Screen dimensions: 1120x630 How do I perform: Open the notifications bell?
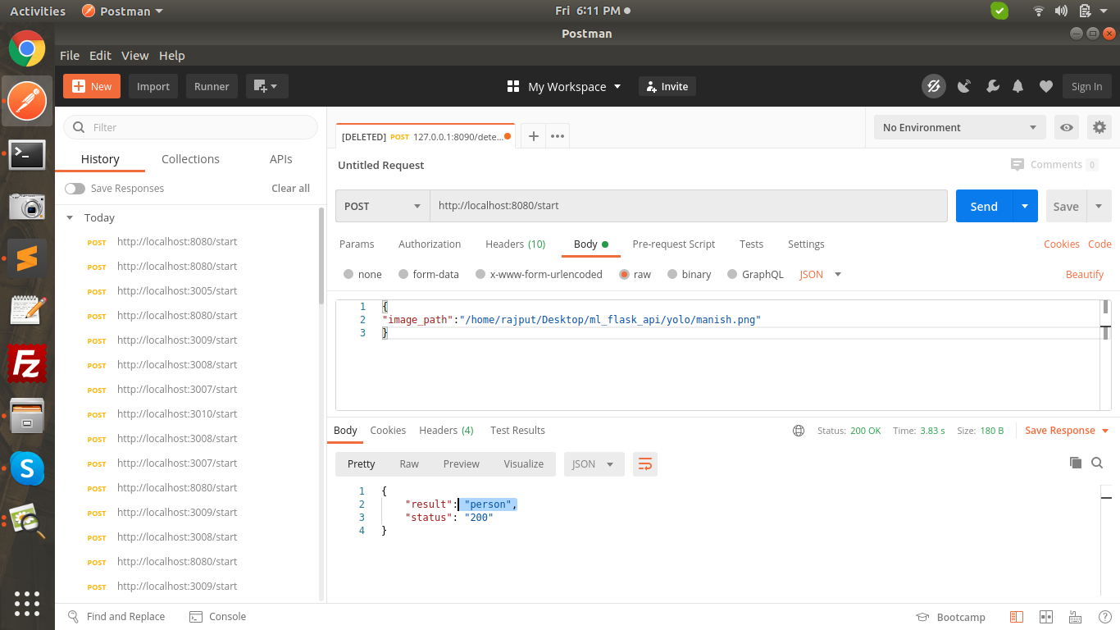(x=1018, y=86)
